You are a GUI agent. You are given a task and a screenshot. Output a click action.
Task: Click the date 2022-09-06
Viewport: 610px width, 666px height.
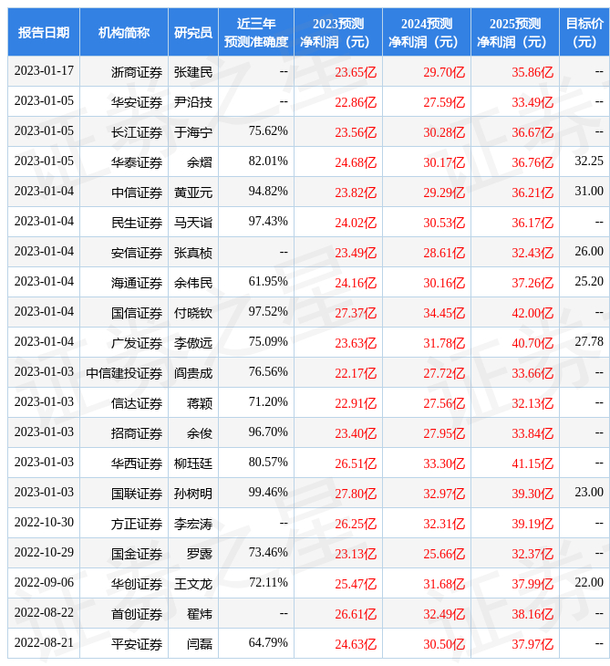[x=44, y=582]
